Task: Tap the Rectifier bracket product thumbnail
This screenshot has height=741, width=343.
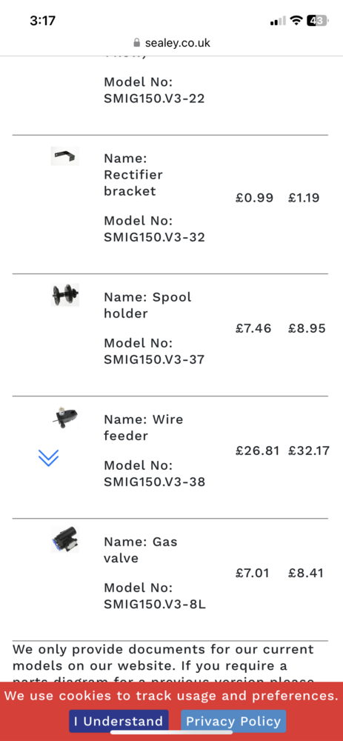Action: pyautogui.click(x=64, y=156)
